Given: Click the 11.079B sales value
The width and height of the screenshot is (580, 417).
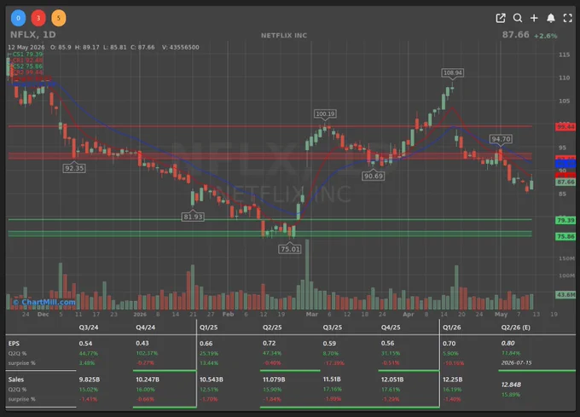Looking at the screenshot, I should tap(272, 379).
